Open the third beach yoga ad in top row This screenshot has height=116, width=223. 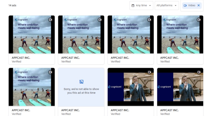click(x=131, y=34)
